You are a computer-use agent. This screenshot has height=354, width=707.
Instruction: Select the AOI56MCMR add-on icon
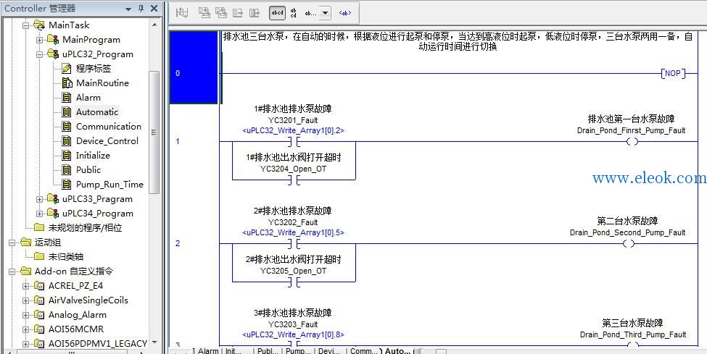(39, 329)
